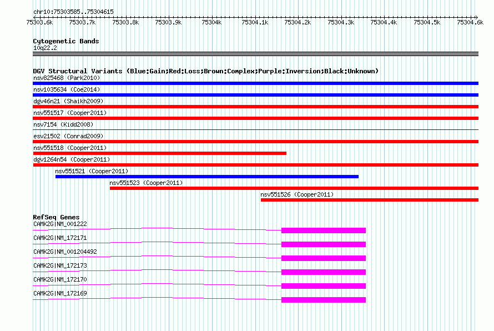Select the CAMK2G|NM_172171 exon block
This screenshot has height=331, width=494.
point(324,244)
